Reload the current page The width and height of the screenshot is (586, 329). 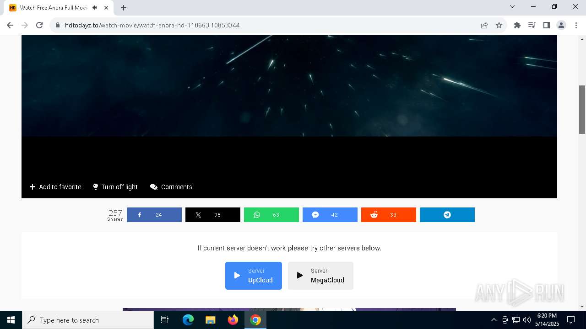pos(39,25)
